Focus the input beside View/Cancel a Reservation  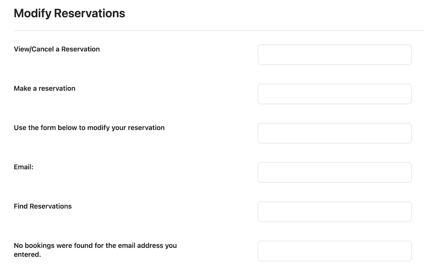pyautogui.click(x=335, y=55)
